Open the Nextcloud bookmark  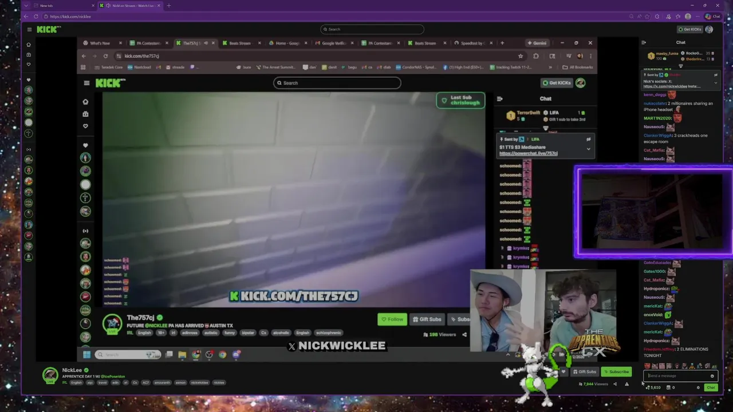139,67
